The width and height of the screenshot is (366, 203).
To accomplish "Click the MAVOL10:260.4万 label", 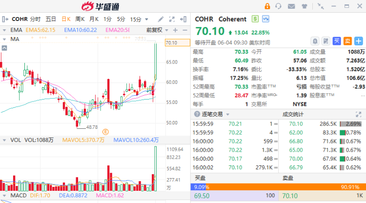I will coord(136,140).
